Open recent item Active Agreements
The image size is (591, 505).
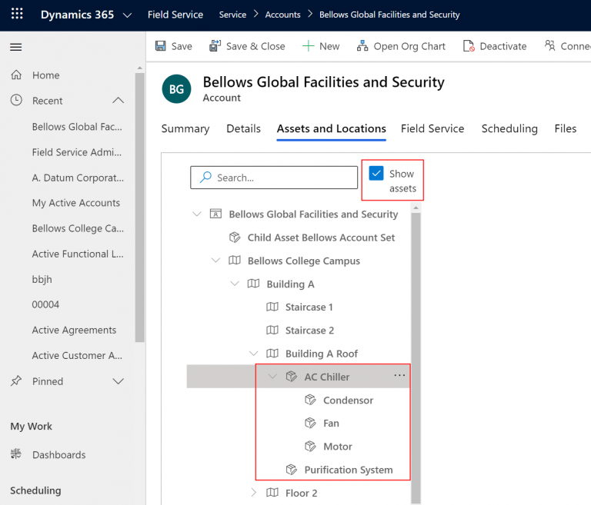tap(74, 330)
